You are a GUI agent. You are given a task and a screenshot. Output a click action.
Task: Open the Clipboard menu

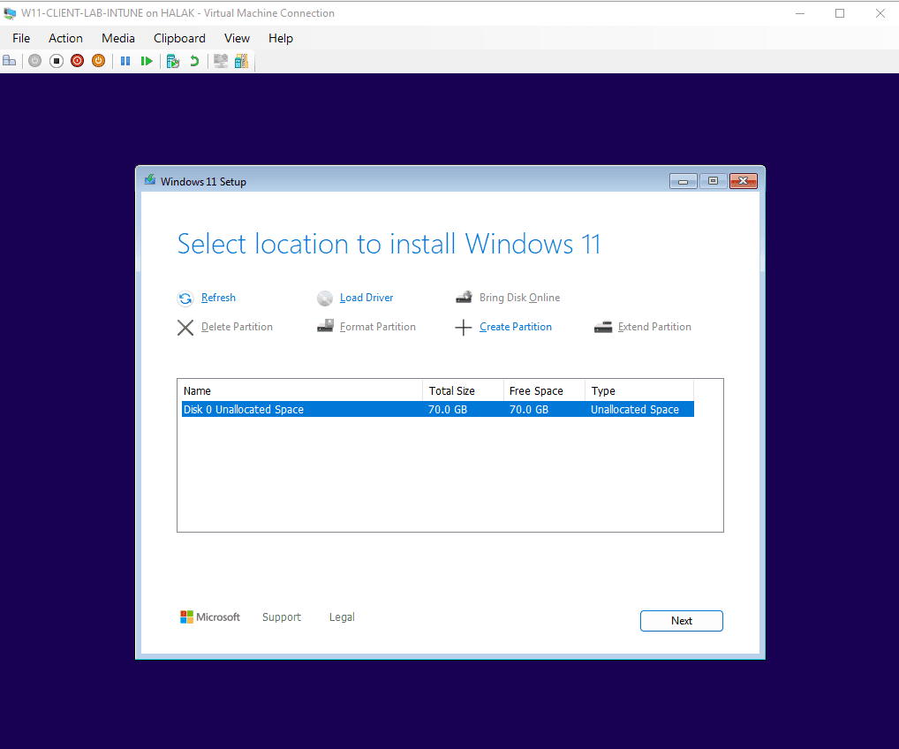coord(179,38)
